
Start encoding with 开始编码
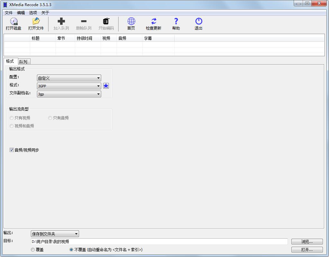coord(106,24)
